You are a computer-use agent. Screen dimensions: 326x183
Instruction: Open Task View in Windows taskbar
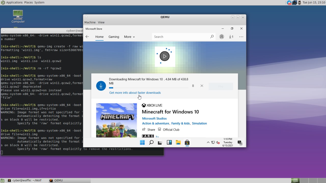pyautogui.click(x=160, y=142)
